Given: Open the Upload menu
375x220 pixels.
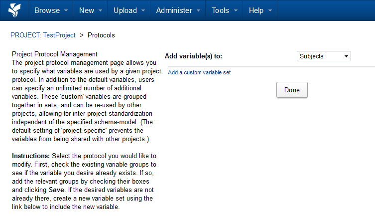Looking at the screenshot, I should pos(125,10).
